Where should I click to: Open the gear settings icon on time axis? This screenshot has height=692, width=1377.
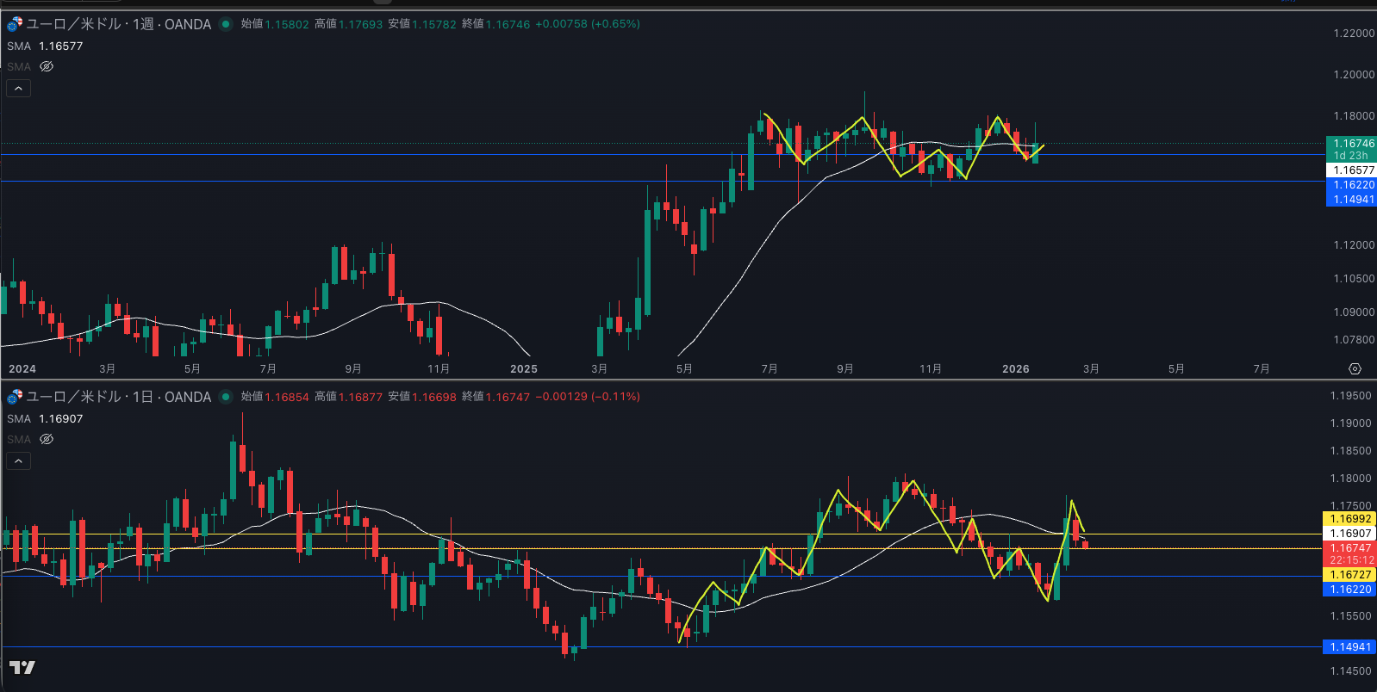(x=1355, y=368)
